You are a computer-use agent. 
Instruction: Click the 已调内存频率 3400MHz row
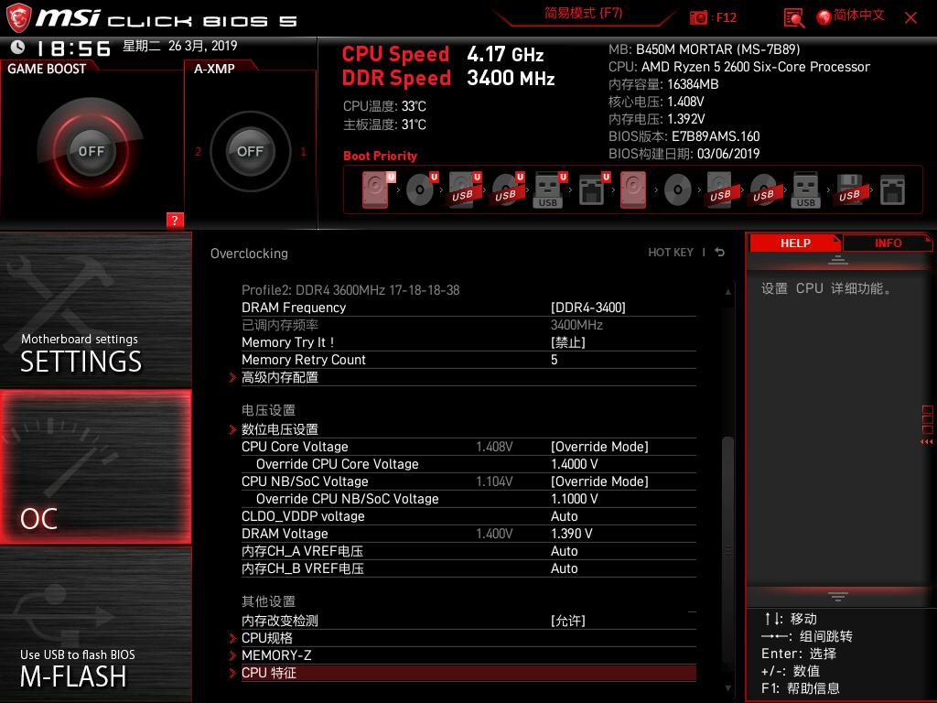pyautogui.click(x=468, y=325)
